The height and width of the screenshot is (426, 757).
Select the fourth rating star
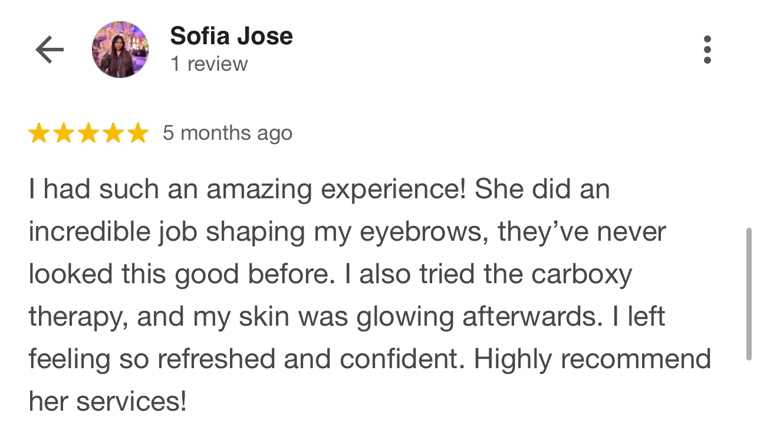pos(114,133)
